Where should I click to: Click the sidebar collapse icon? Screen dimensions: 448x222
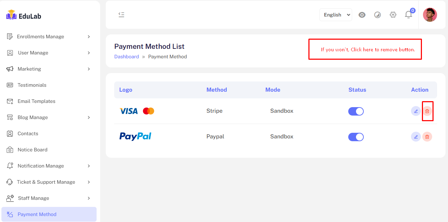pos(121,15)
